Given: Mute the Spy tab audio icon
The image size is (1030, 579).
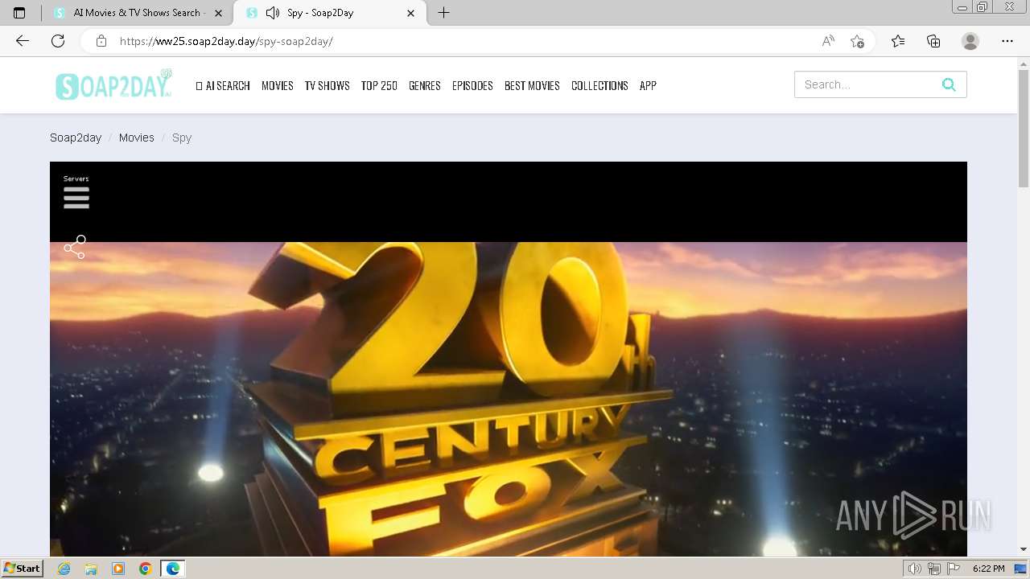Looking at the screenshot, I should coord(273,13).
